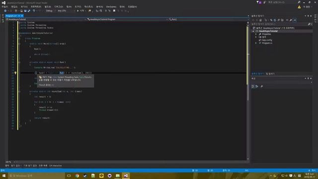Click the feedback icon beside notifications flag
The height and width of the screenshot is (179, 318).
point(265,2)
